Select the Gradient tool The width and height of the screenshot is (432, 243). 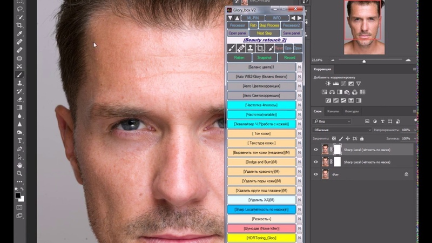(x=19, y=107)
